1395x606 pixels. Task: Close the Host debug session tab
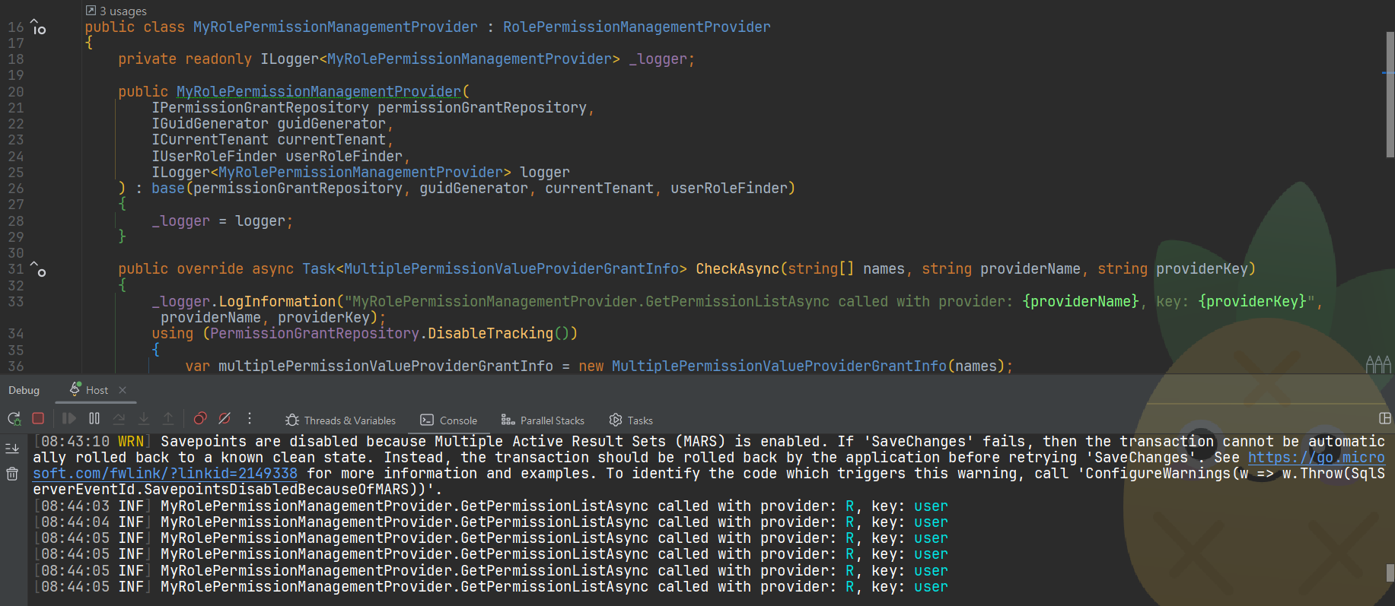123,390
